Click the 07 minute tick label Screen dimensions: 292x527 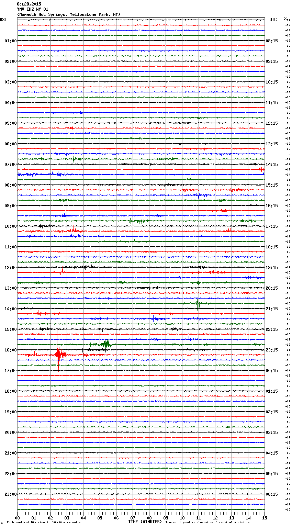tap(133, 518)
